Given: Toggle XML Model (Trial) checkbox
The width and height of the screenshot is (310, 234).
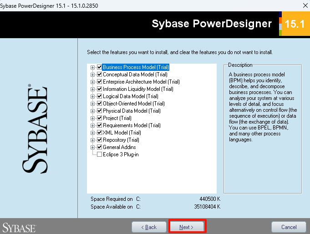Looking at the screenshot, I should [x=99, y=133].
